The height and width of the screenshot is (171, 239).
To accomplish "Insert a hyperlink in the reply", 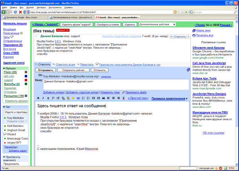I will 78,98.
